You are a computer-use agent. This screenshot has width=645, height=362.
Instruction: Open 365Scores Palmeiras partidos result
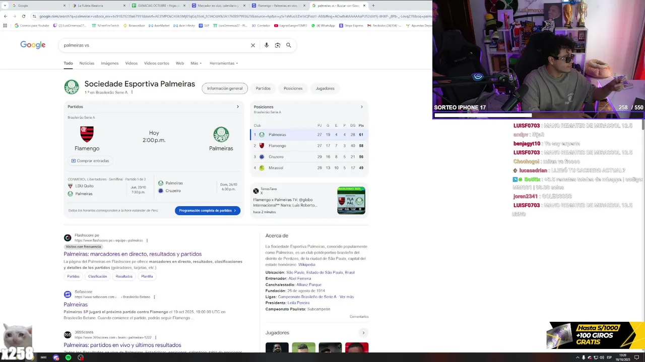(x=122, y=345)
